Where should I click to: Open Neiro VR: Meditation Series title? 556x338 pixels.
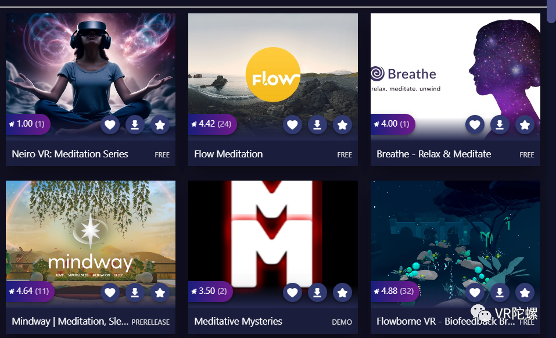(70, 154)
